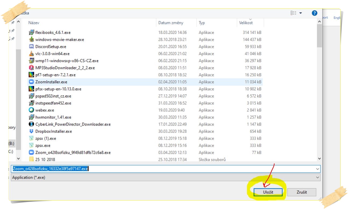
Task: Select file name vlc-3.0.8-win64.exe
Action: coord(53,54)
